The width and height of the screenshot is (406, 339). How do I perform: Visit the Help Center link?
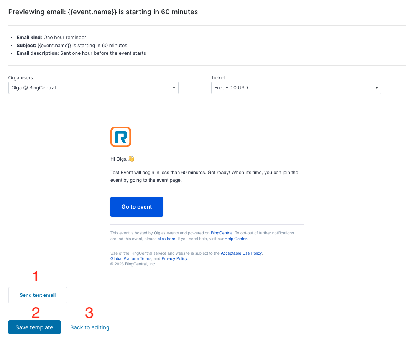point(236,239)
